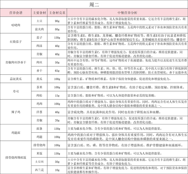Viewport: 188px width, 174px height.
Task: Click the 青椒肉丝炒香干 recipe cell
Action: pos(16,62)
